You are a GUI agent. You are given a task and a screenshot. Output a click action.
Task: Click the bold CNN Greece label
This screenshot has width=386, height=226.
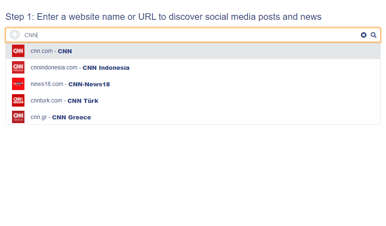click(x=72, y=117)
